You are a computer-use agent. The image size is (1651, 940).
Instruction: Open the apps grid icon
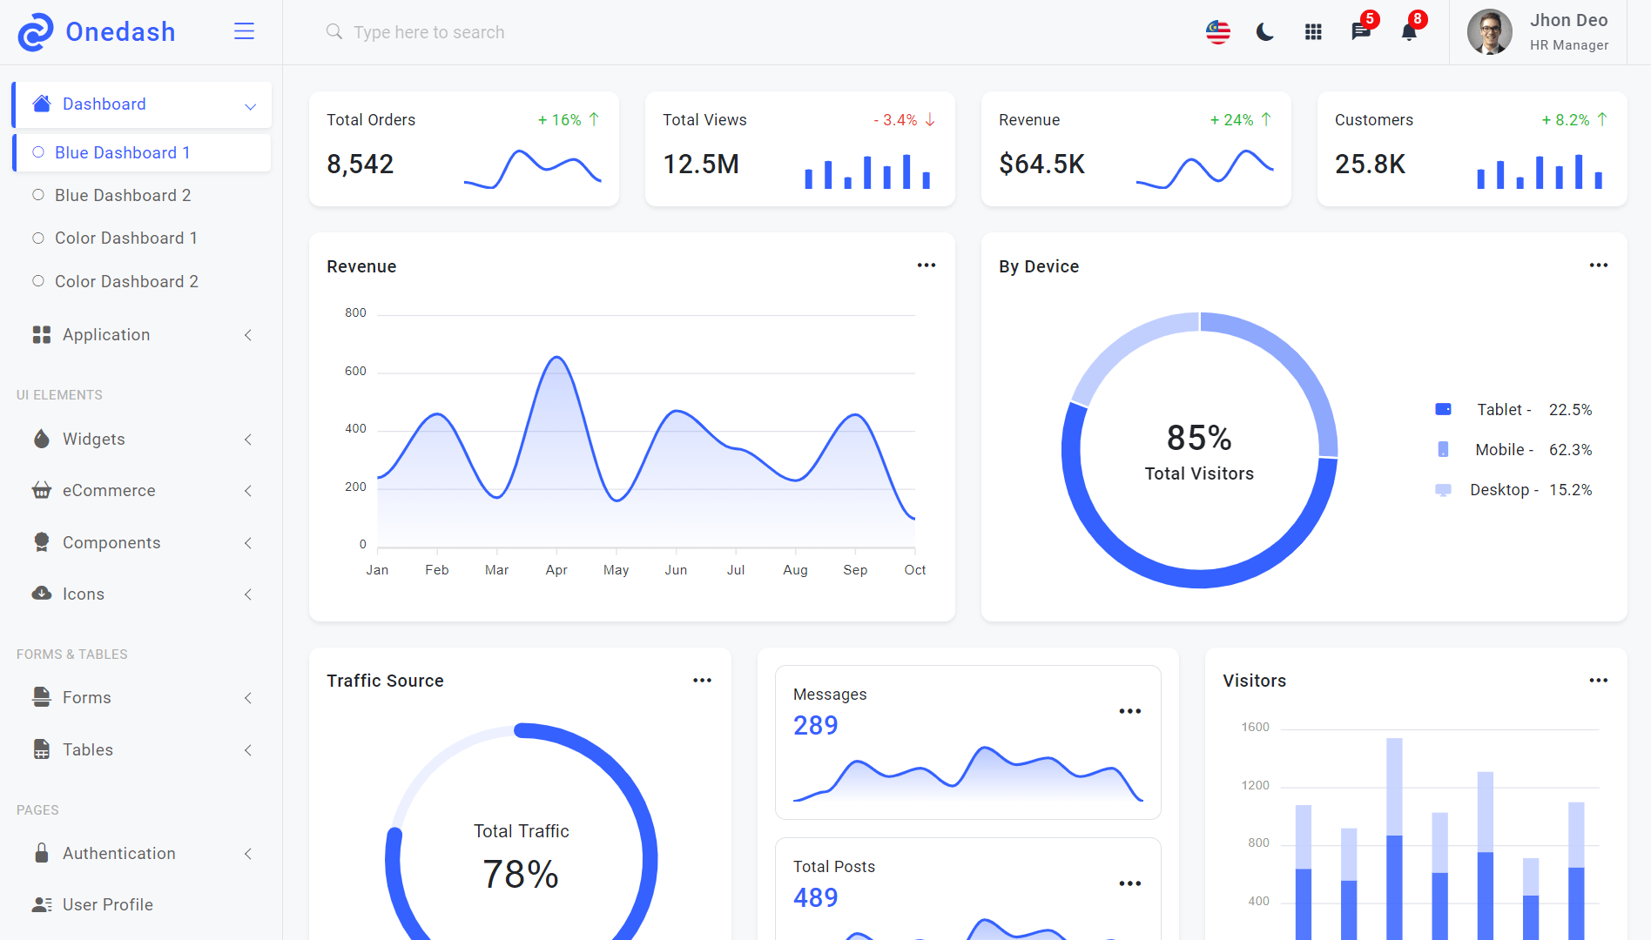(x=1313, y=32)
